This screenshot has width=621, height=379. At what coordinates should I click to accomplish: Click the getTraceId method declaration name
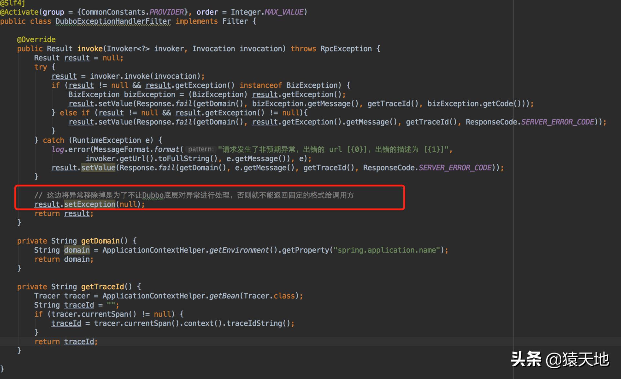tap(102, 287)
